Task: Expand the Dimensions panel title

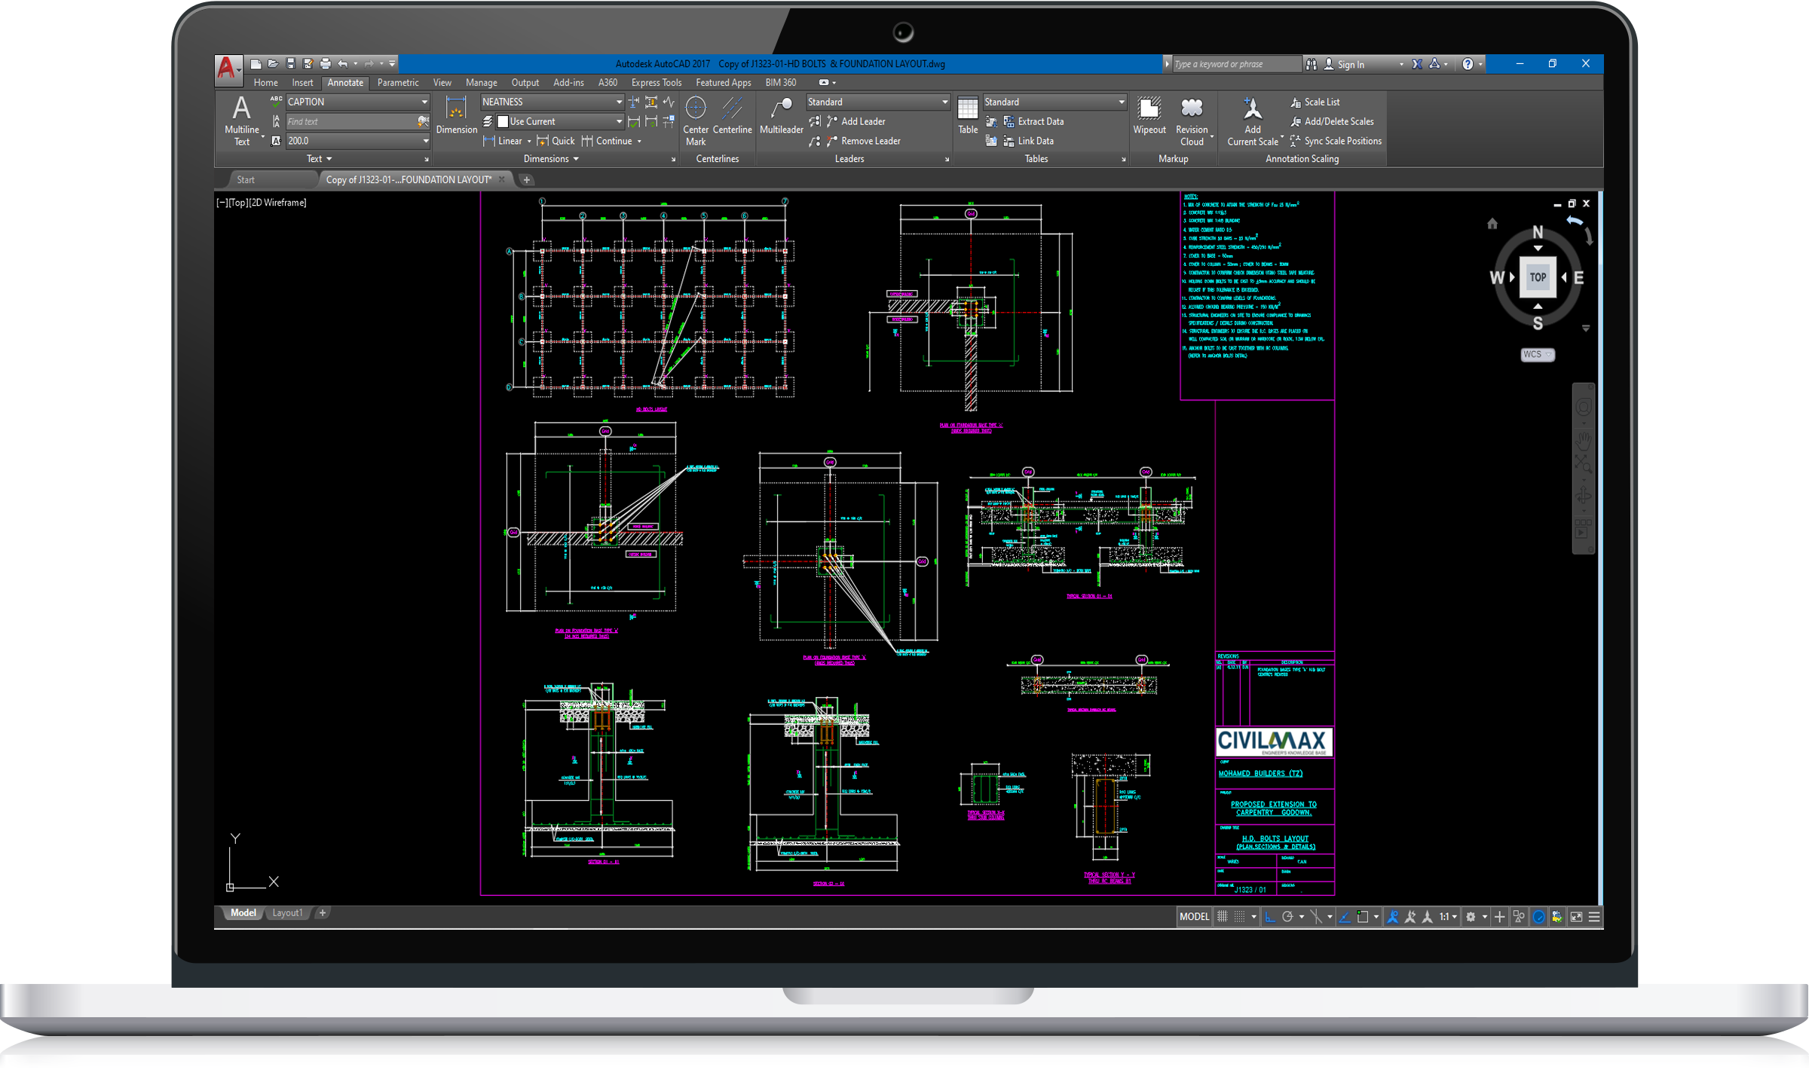Action: point(551,159)
